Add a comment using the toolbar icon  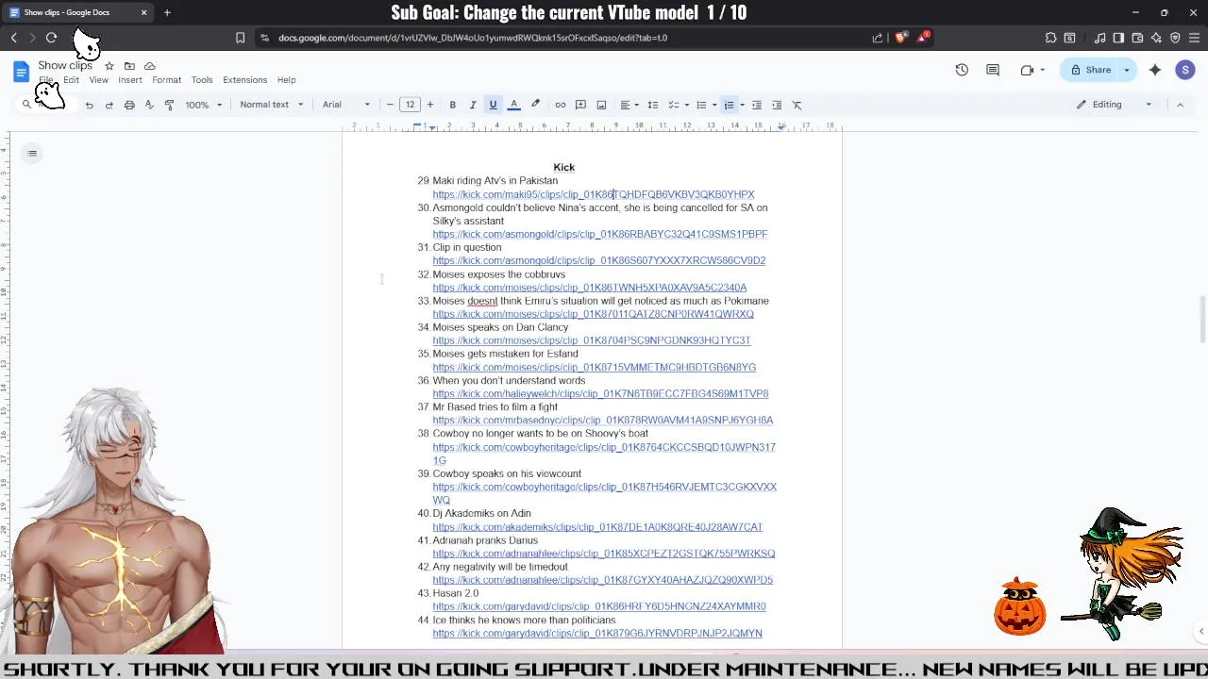580,105
